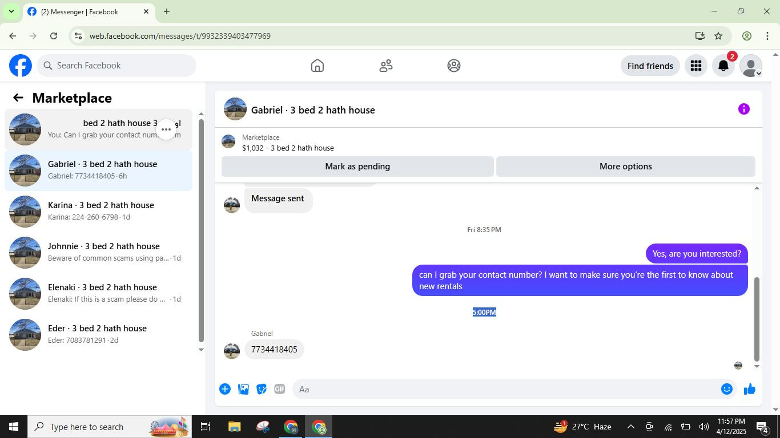780x438 pixels.
Task: Open the Eder conversation
Action: (98, 334)
